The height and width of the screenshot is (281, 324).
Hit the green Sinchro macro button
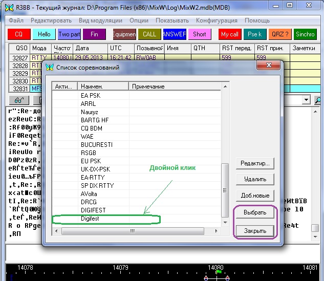306,34
